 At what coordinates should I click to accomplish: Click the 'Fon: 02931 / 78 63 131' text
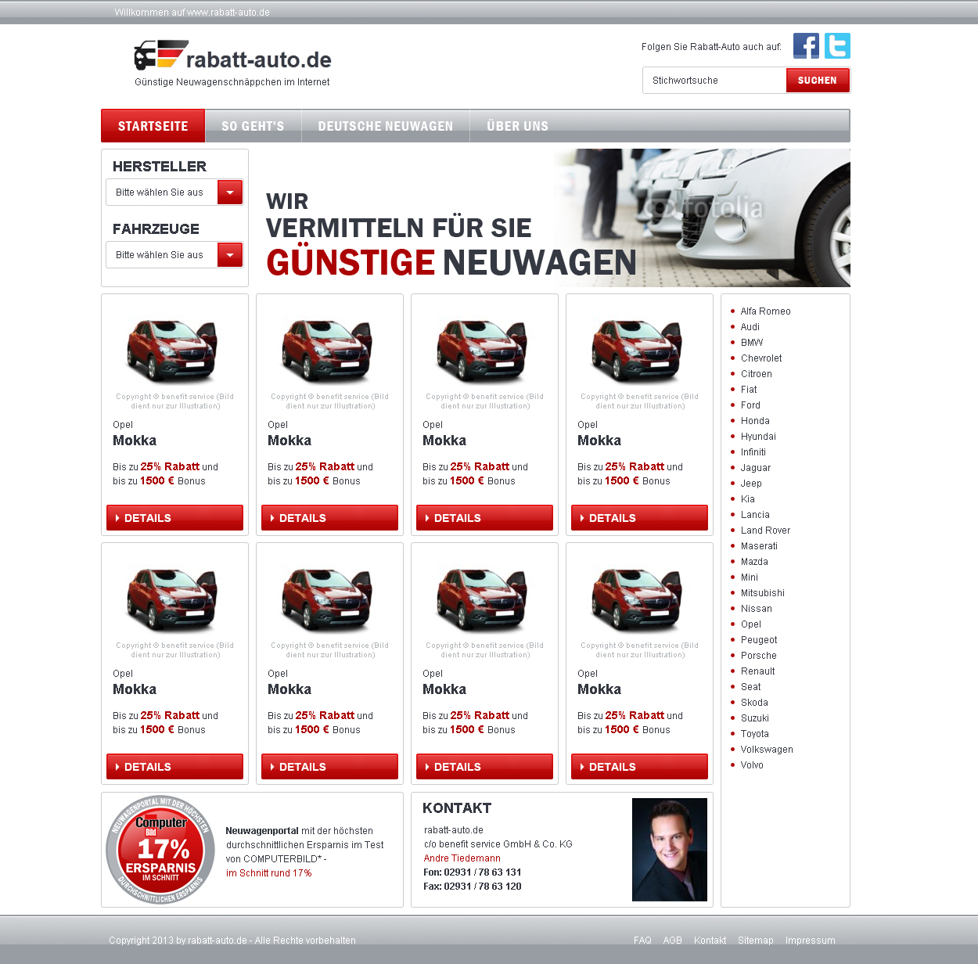point(473,872)
